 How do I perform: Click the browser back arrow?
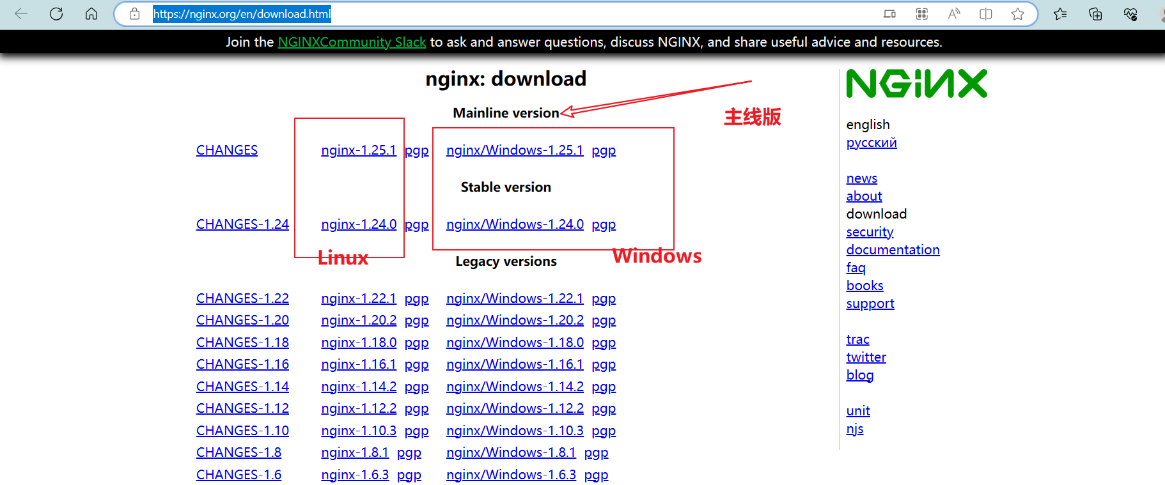point(21,13)
